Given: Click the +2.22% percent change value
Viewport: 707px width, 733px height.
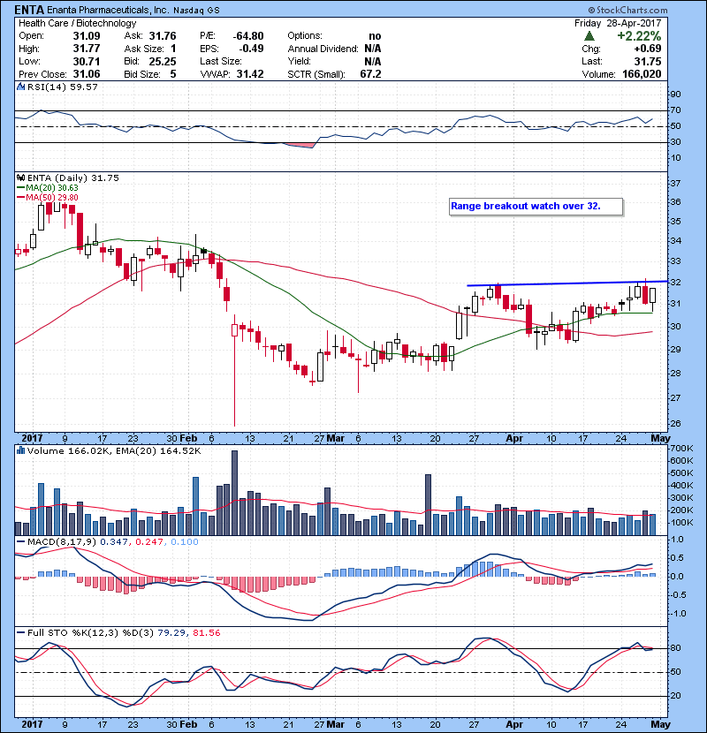Looking at the screenshot, I should pyautogui.click(x=639, y=36).
